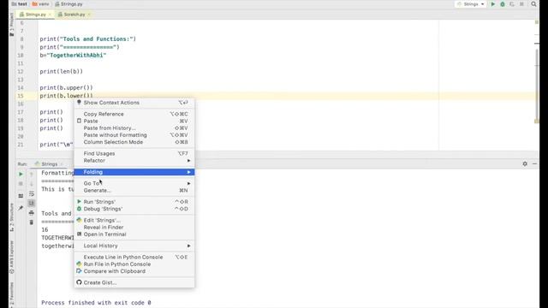548x308 pixels.
Task: Choose Edit 'Strings'… menu item
Action: tap(134, 221)
